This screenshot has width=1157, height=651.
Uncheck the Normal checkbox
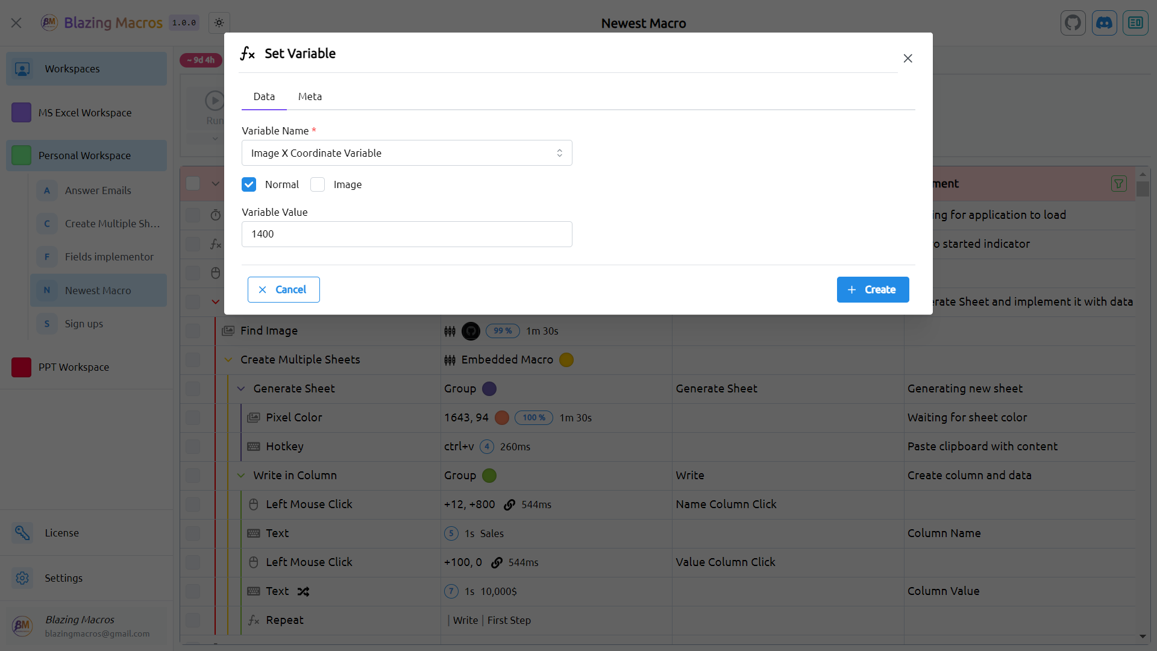(x=249, y=184)
